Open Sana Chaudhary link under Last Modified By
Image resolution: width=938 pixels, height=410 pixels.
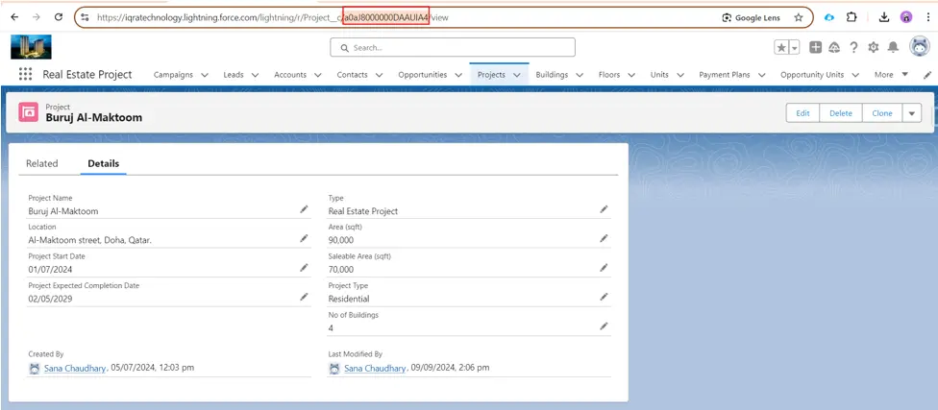point(375,368)
